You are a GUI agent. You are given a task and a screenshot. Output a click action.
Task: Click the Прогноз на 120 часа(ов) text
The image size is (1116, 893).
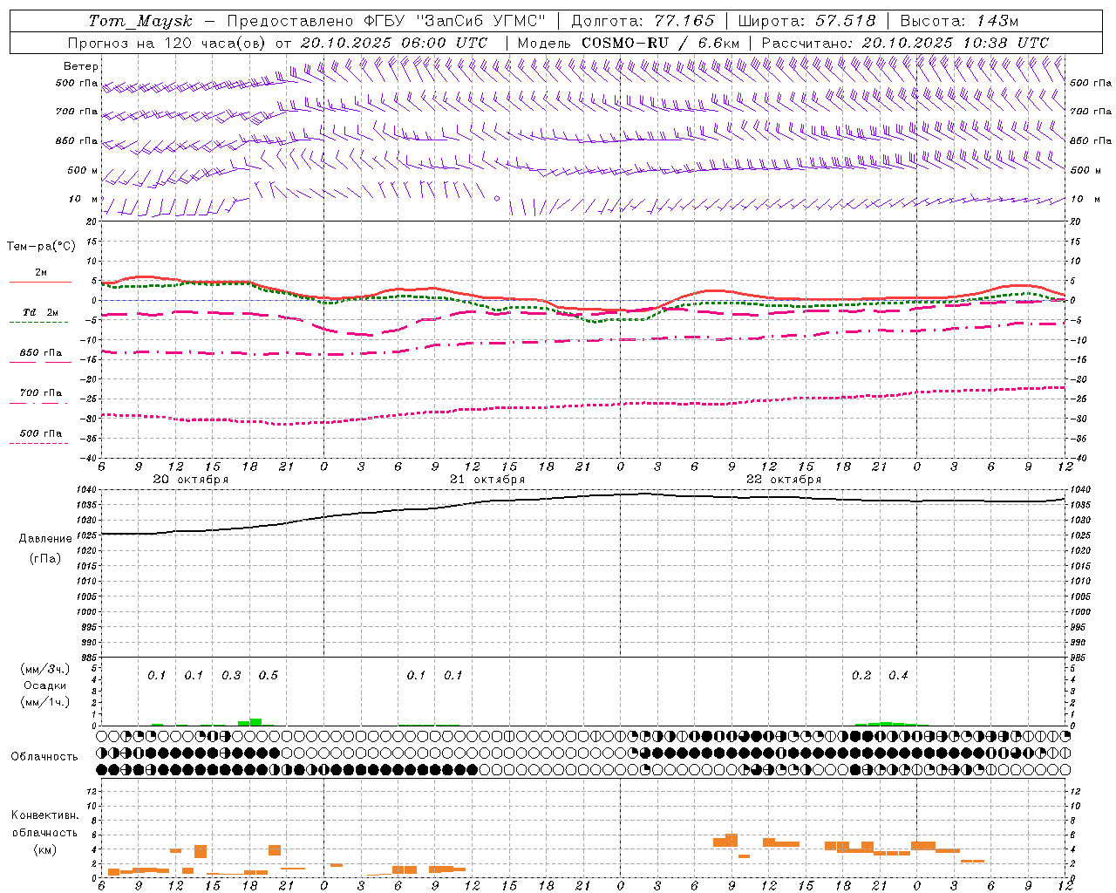click(x=168, y=43)
